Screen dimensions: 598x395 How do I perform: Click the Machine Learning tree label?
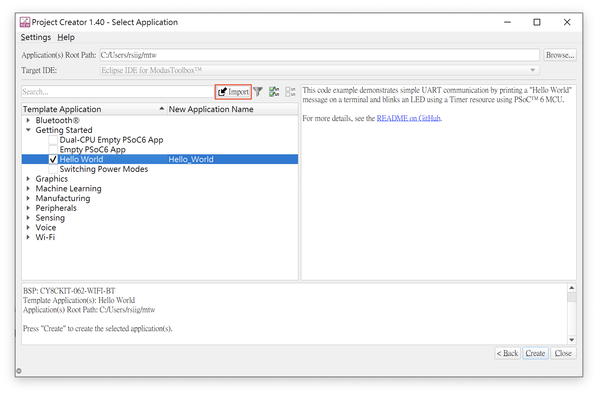pyautogui.click(x=69, y=189)
